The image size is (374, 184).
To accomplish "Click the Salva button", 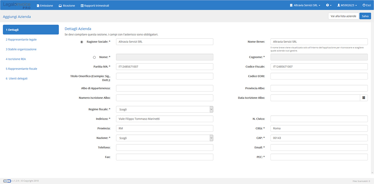I will pos(365,16).
